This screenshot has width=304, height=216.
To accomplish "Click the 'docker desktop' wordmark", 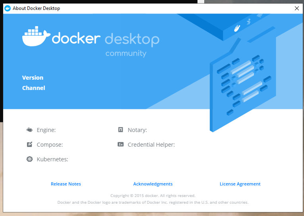I will (x=106, y=39).
